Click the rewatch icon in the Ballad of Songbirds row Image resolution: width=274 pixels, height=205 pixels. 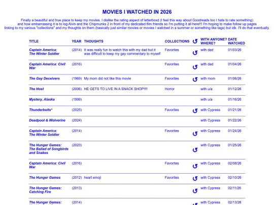tap(195, 150)
